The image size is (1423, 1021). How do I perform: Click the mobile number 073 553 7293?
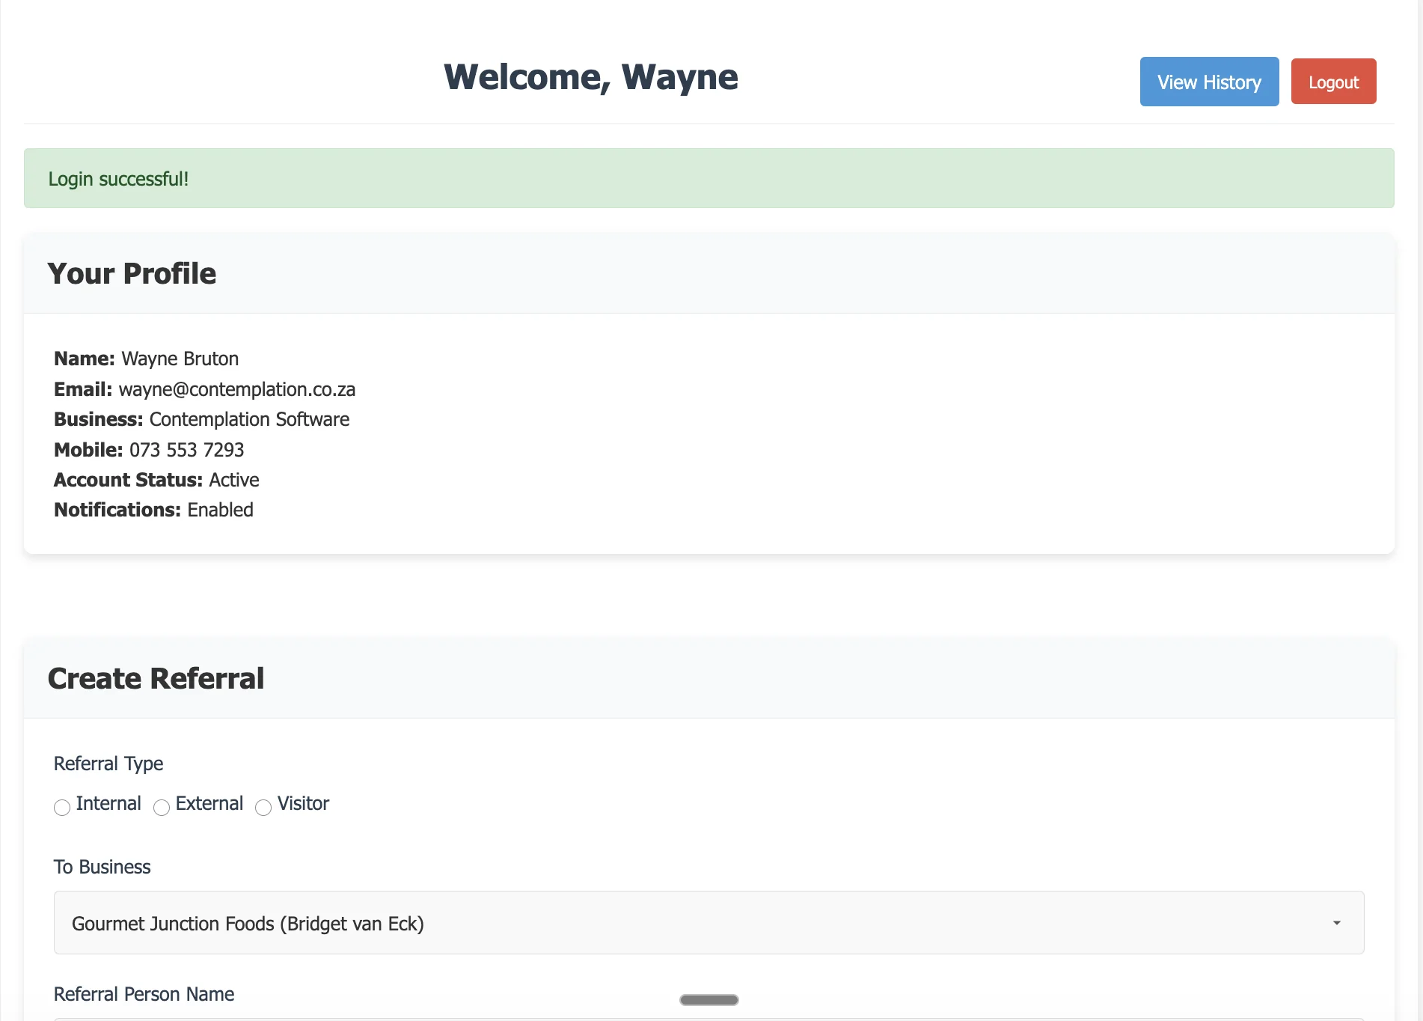186,450
